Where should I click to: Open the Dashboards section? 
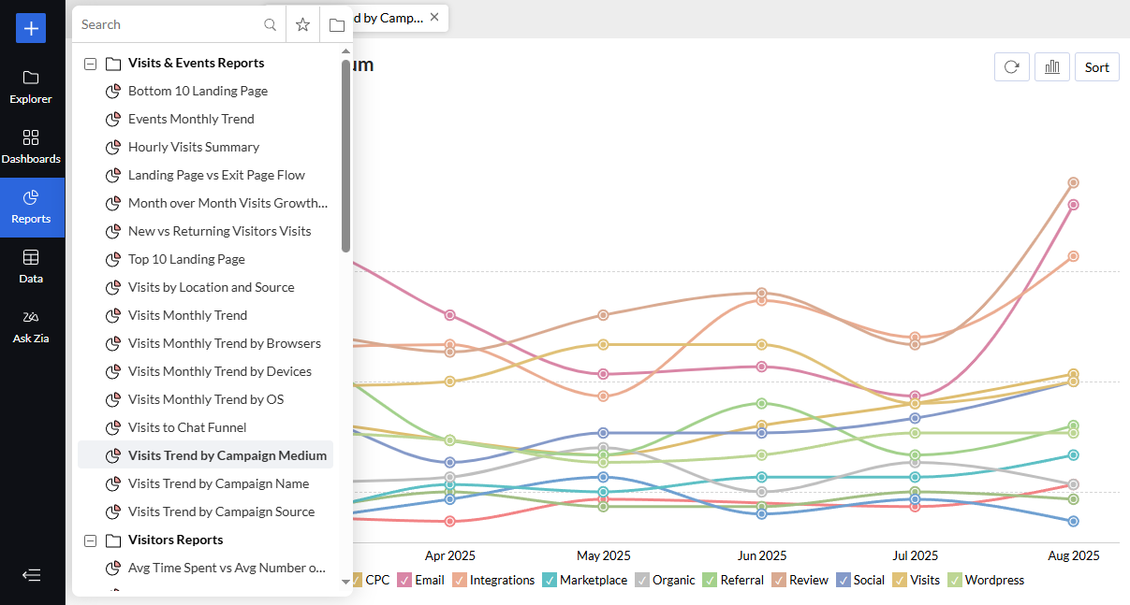pos(31,147)
